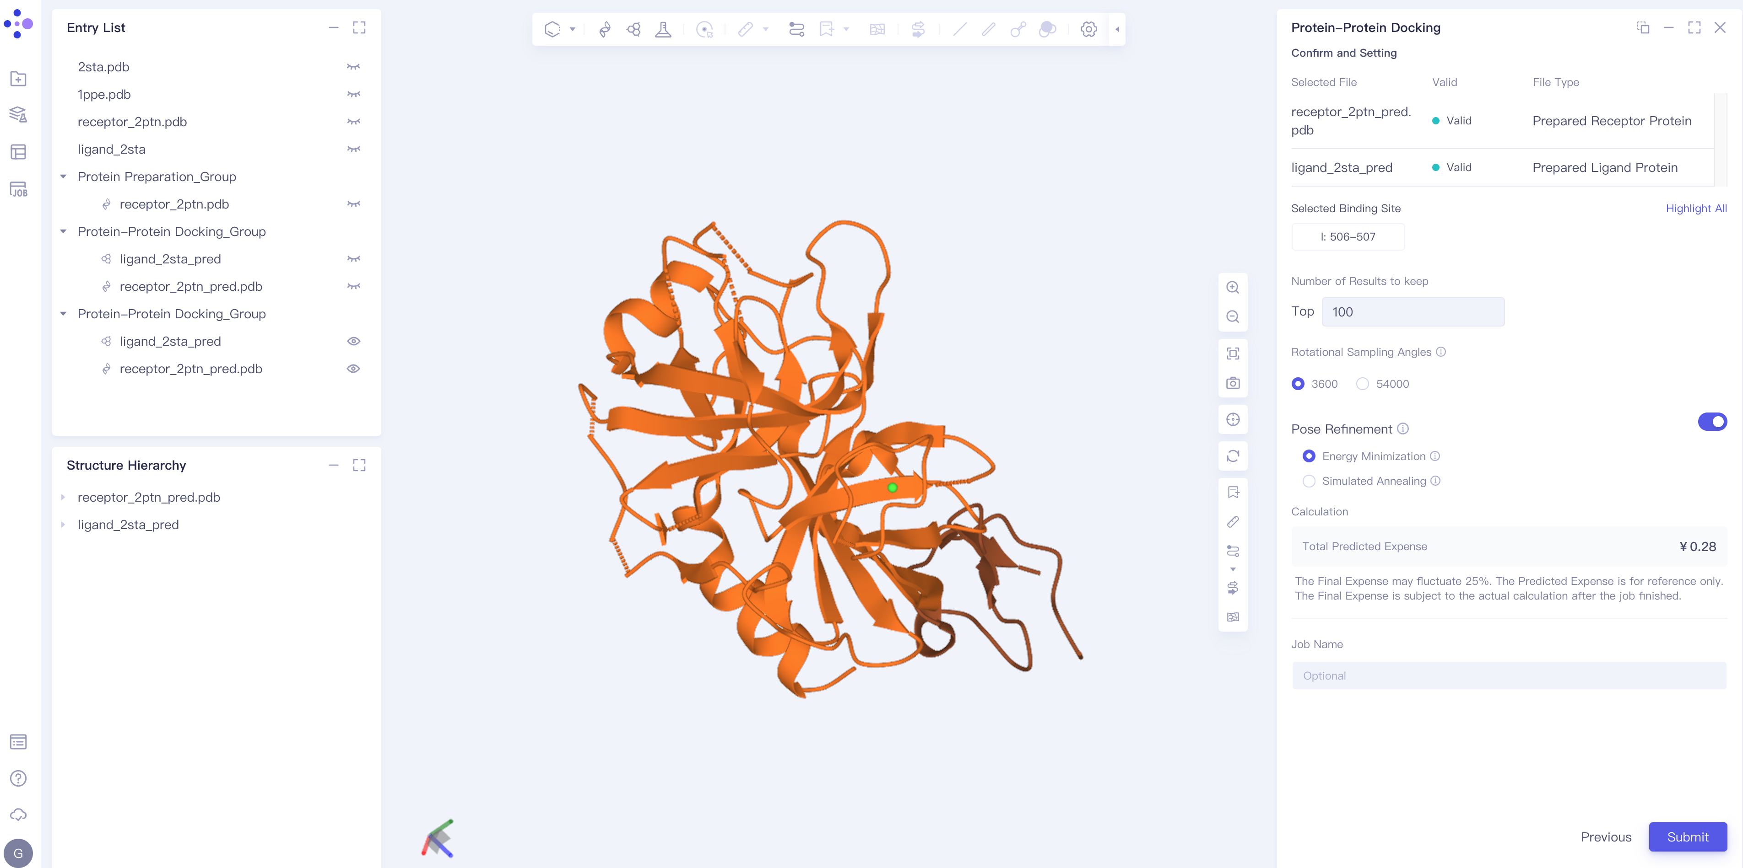The image size is (1743, 868).
Task: Click the ruler icon in side toolbar
Action: (1233, 522)
